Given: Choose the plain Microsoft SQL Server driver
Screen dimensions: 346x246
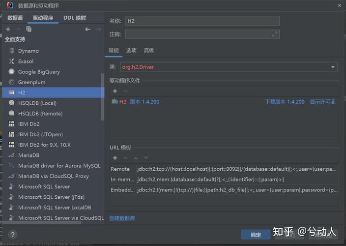Looking at the screenshot, I should pos(53,186).
